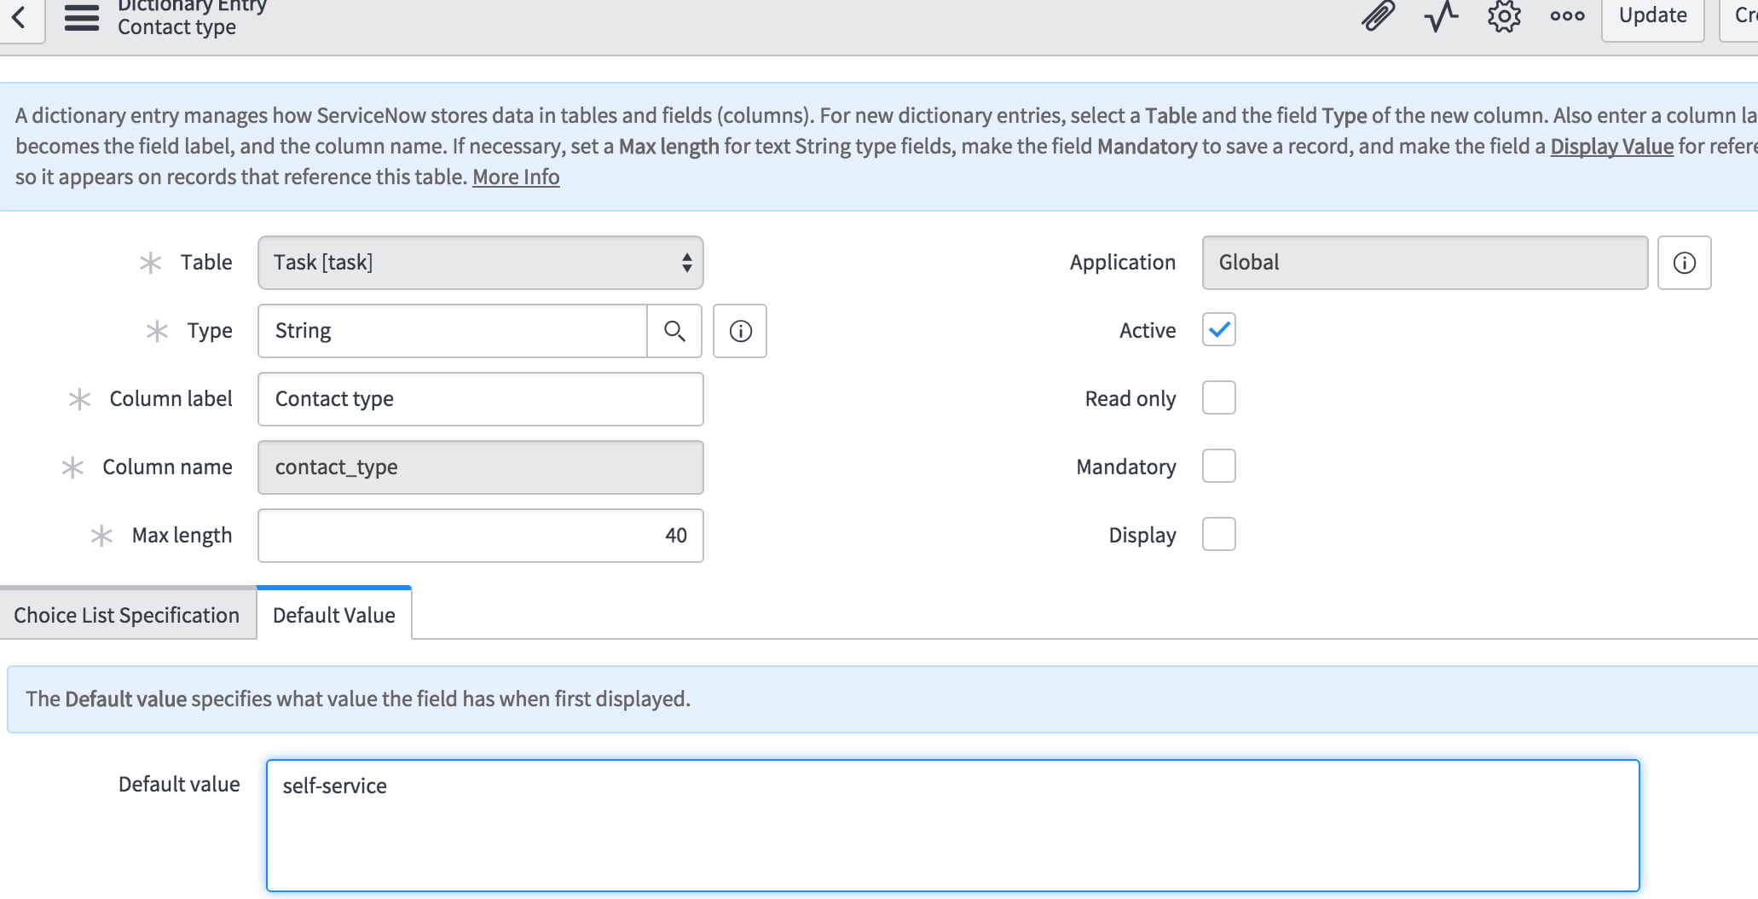Click the Type field info icon
1758x899 pixels.
pyautogui.click(x=739, y=331)
